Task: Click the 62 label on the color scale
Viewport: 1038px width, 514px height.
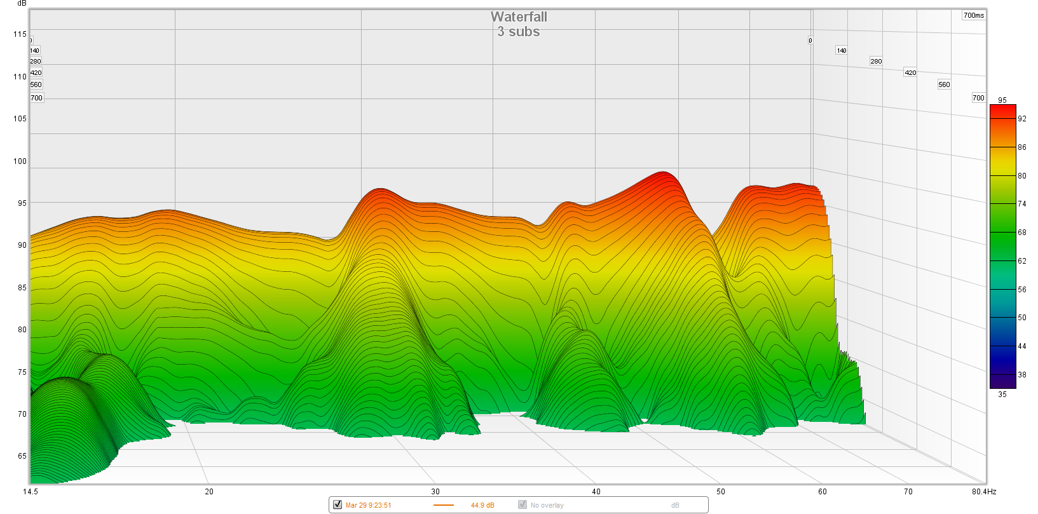Action: [1022, 261]
